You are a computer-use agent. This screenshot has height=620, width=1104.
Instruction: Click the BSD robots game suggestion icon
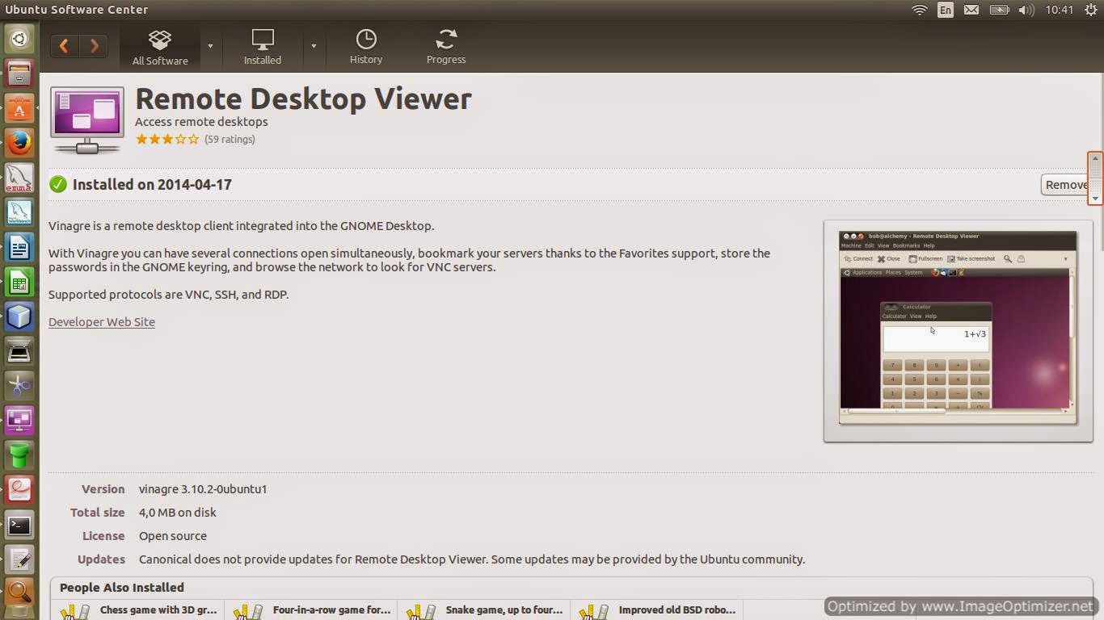click(x=593, y=612)
